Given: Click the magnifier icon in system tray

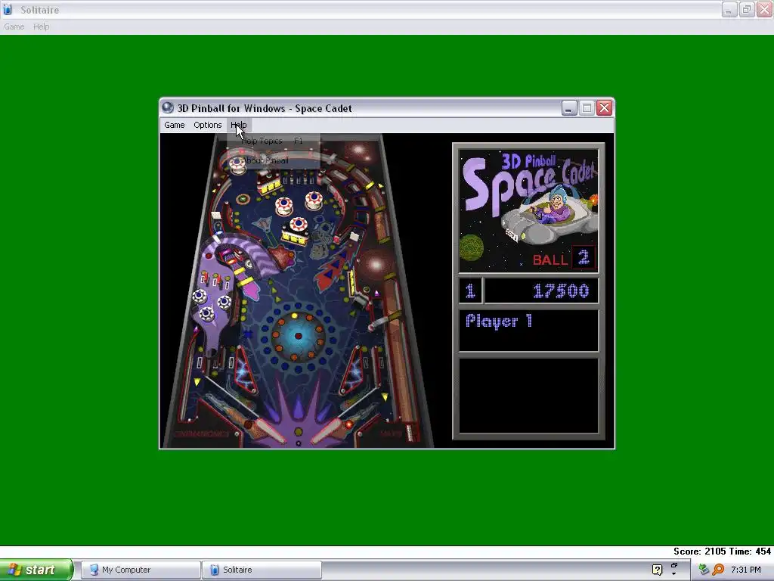Looking at the screenshot, I should pos(718,570).
